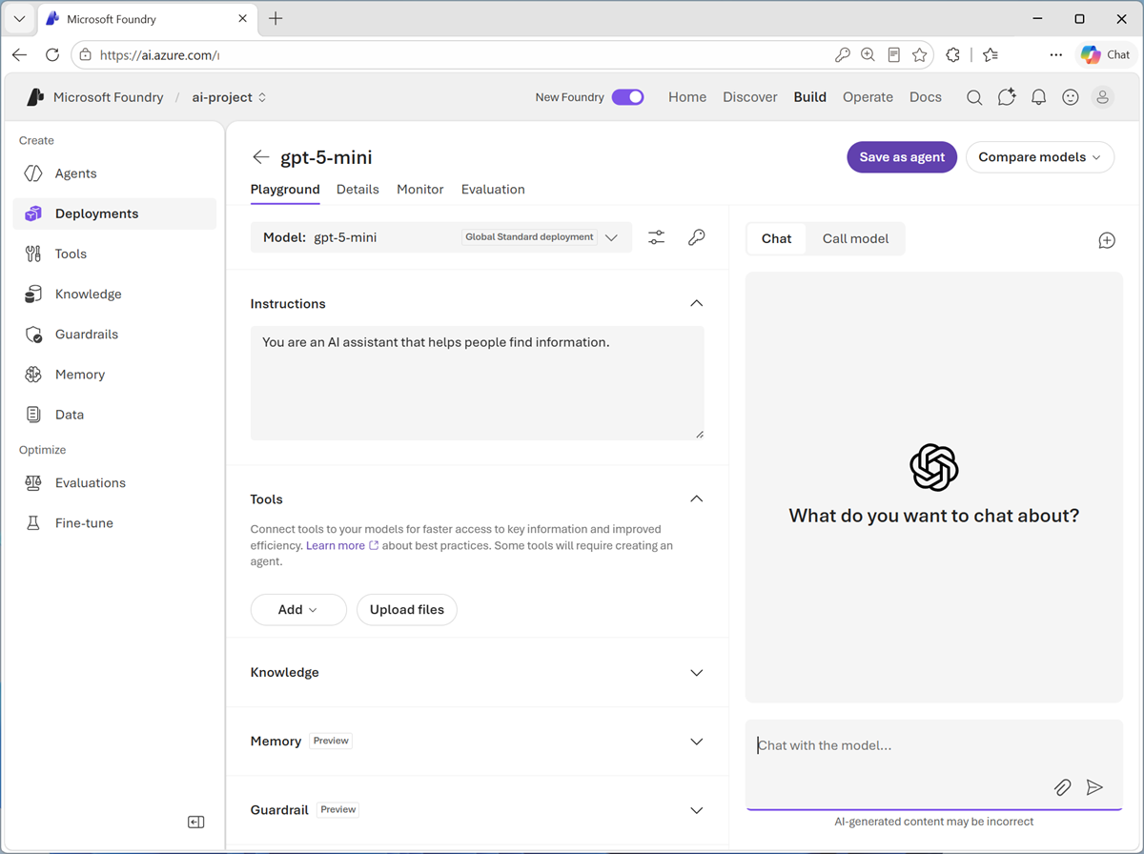Open the Add tools dropdown
The height and width of the screenshot is (854, 1144).
298,610
